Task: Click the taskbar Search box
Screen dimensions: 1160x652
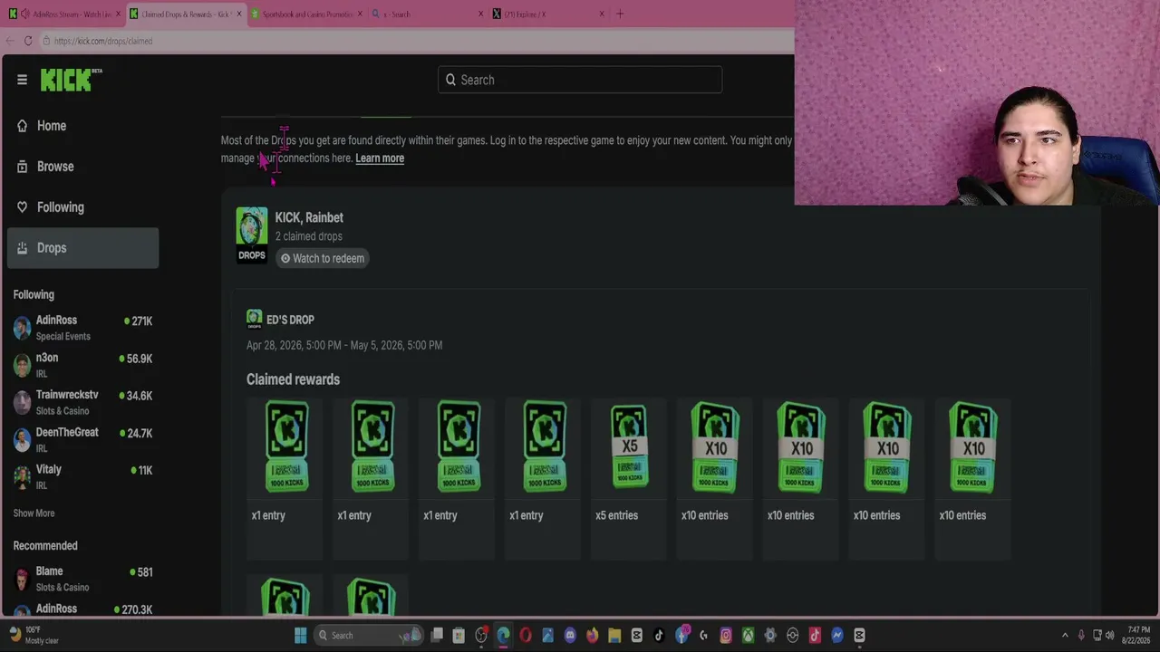Action: click(x=369, y=635)
